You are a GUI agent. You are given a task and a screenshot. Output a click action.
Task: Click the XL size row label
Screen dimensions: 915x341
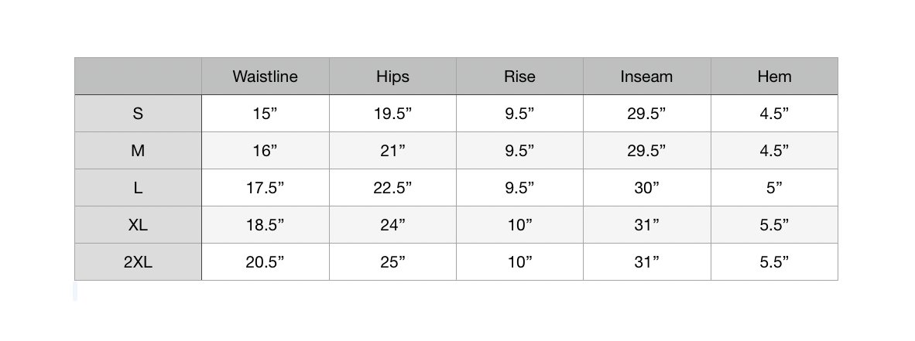(138, 225)
